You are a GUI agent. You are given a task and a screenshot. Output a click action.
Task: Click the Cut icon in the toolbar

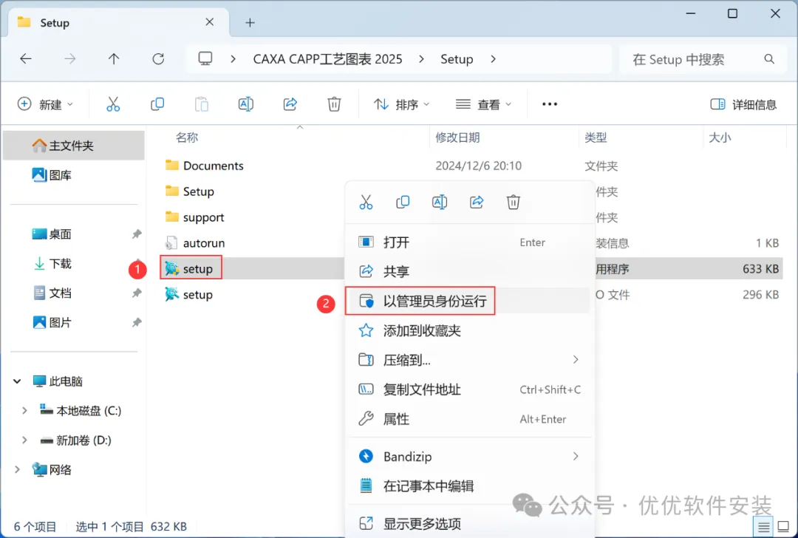[113, 104]
